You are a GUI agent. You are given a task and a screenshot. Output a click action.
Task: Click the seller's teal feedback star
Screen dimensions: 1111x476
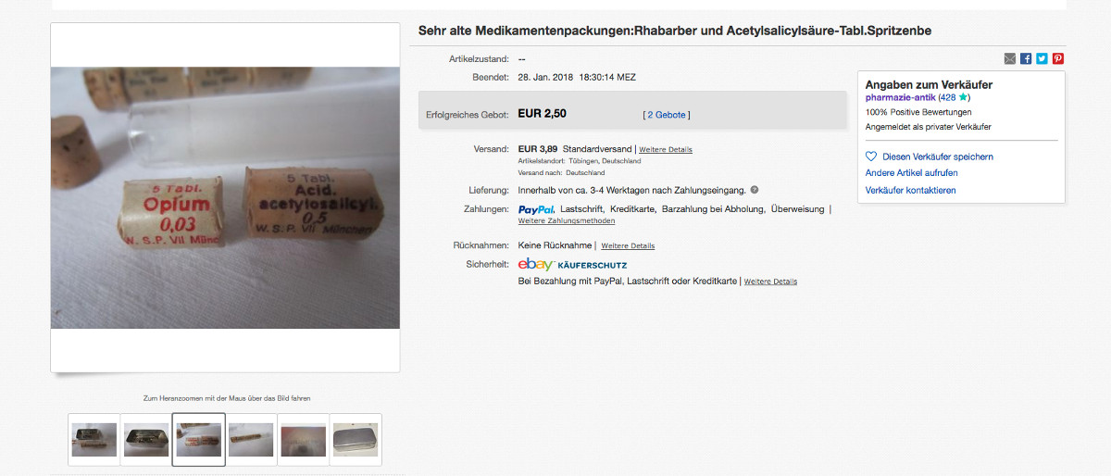coord(963,96)
